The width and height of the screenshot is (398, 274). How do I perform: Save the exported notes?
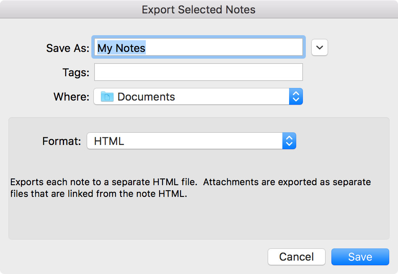[x=360, y=257]
